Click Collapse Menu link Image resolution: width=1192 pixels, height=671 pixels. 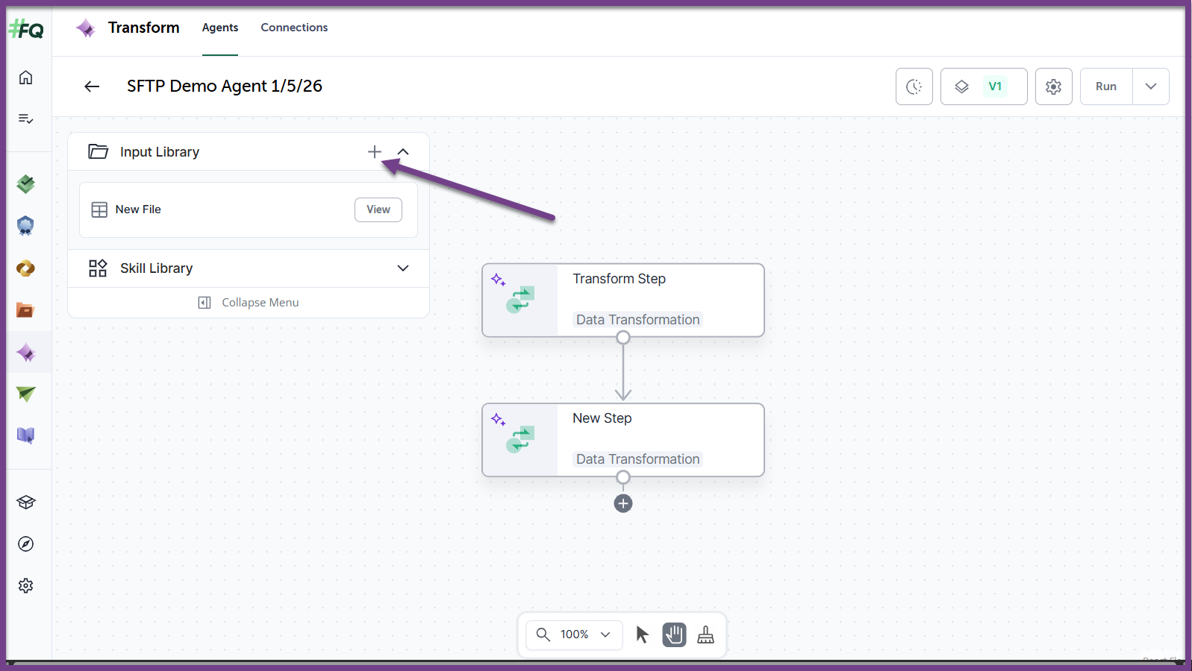pyautogui.click(x=249, y=303)
